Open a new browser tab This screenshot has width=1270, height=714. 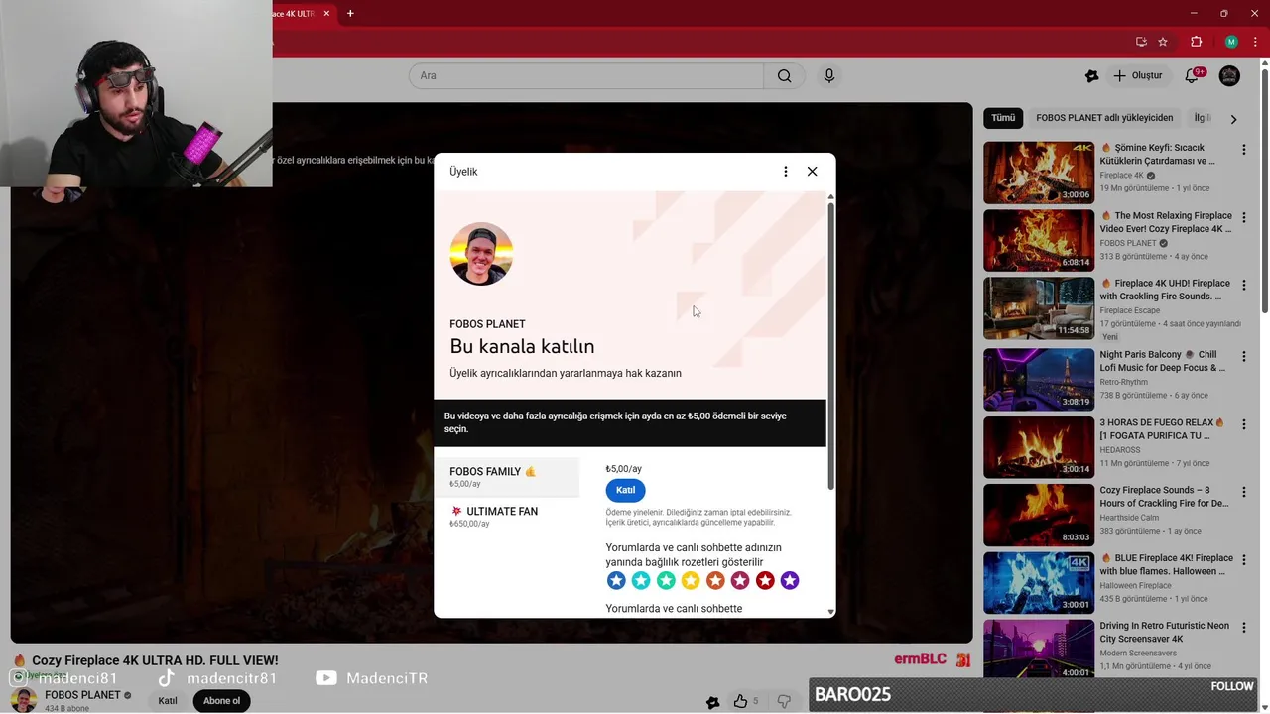click(x=350, y=14)
